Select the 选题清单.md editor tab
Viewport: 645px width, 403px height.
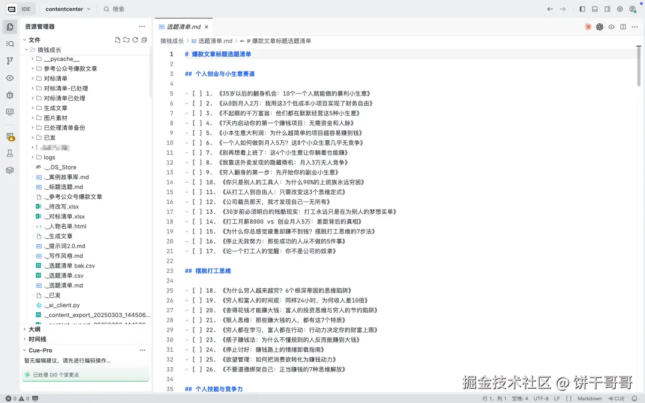[x=183, y=27]
